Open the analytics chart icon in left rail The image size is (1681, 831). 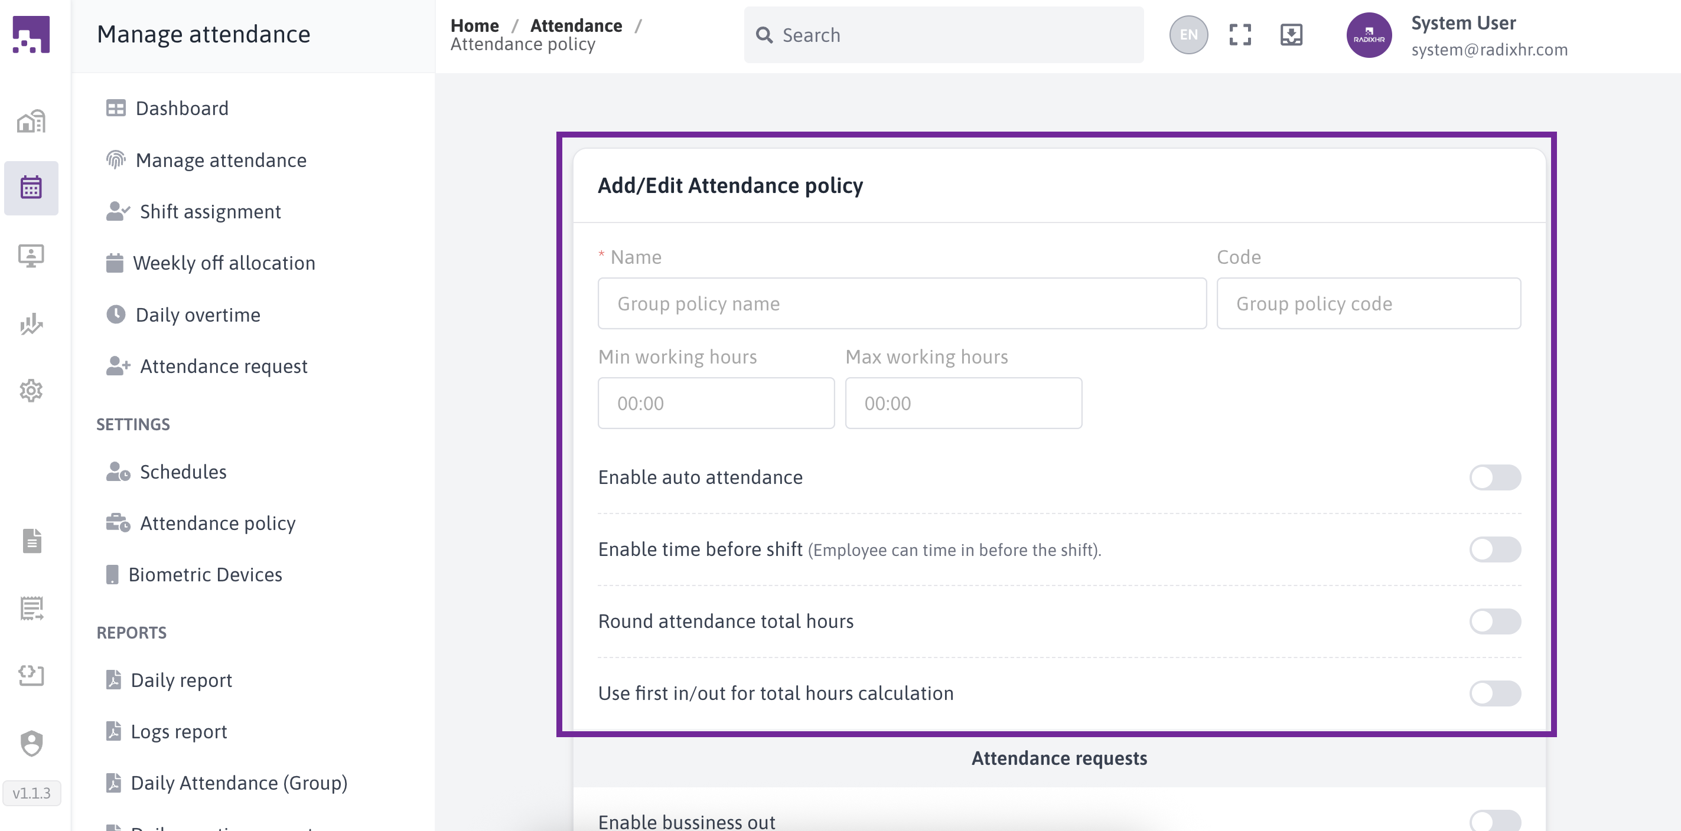pyautogui.click(x=31, y=323)
